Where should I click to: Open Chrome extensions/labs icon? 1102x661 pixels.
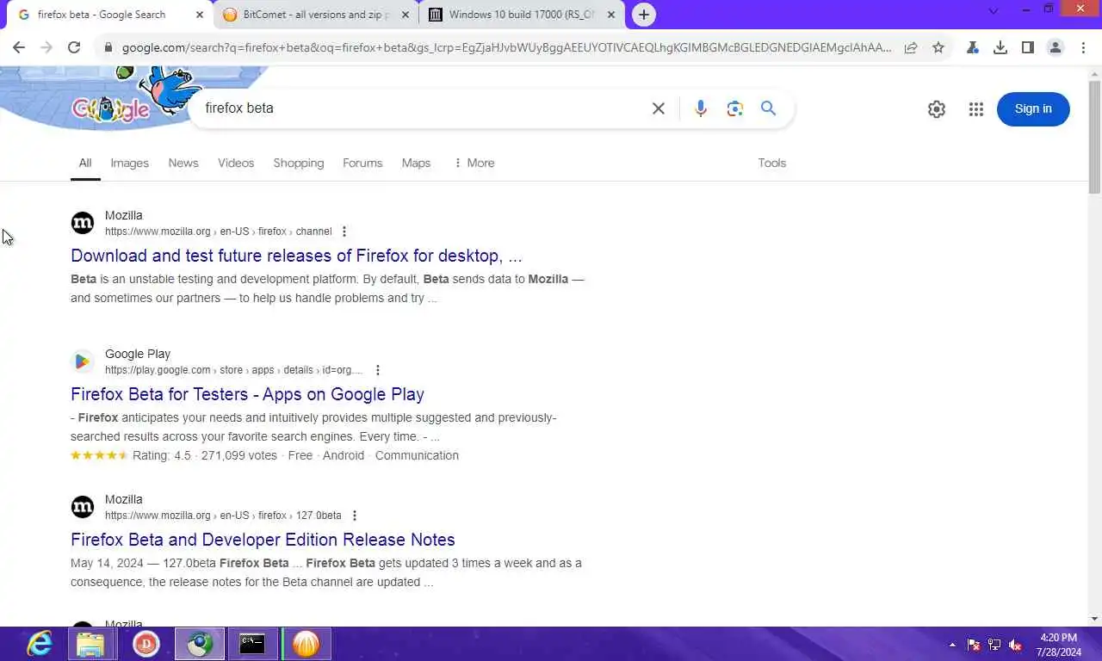(973, 47)
